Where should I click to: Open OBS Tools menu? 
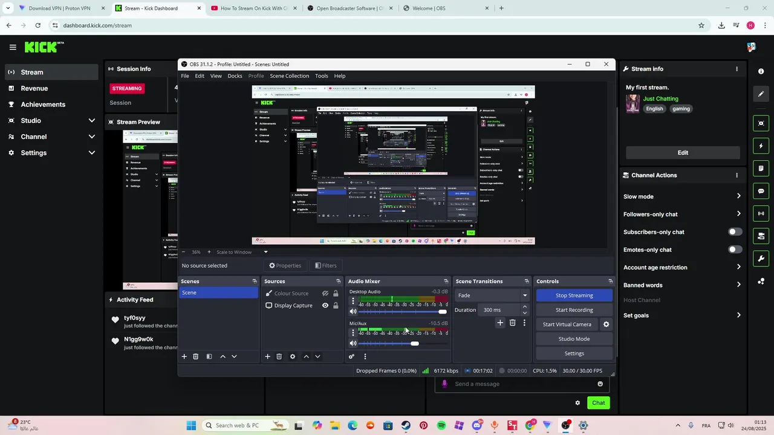pos(322,76)
